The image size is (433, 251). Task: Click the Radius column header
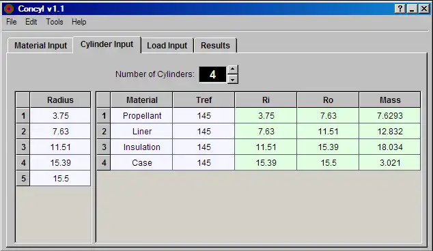(60, 100)
